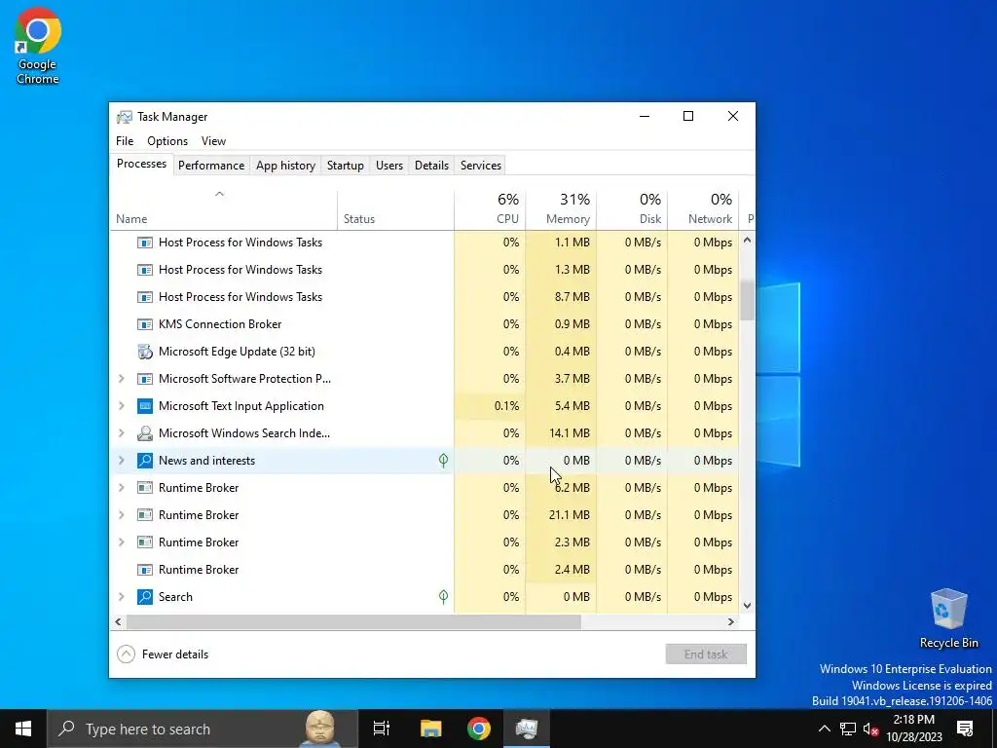Image resolution: width=997 pixels, height=748 pixels.
Task: Click the 0.1% CPU cell
Action: tap(490, 406)
